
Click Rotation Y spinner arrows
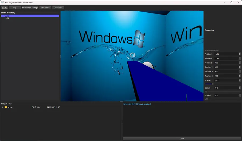point(240,72)
